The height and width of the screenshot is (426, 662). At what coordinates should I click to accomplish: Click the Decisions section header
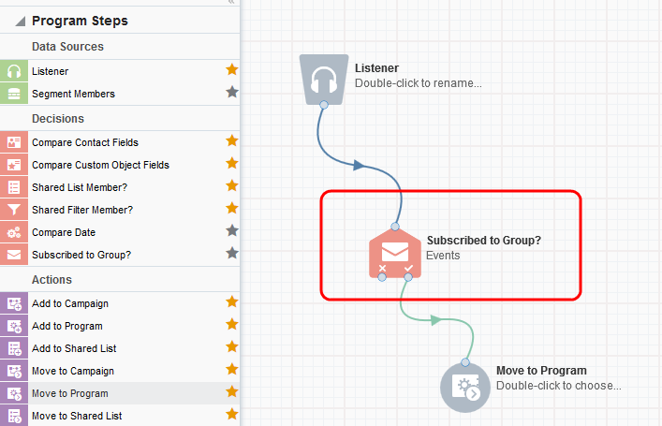(x=58, y=119)
